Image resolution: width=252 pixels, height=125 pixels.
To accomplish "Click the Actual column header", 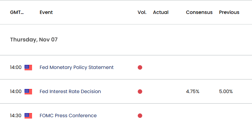I will click(161, 12).
